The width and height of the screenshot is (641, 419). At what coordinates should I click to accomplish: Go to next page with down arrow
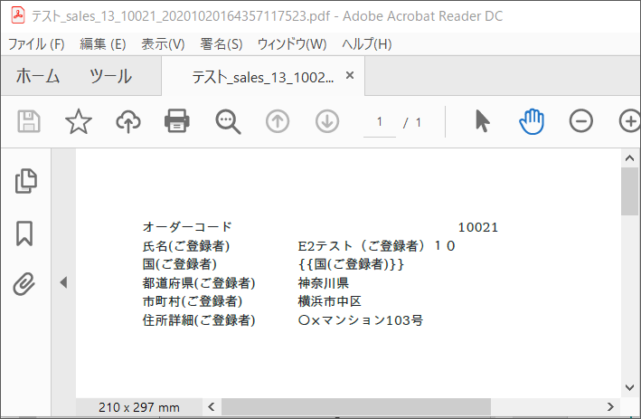[x=326, y=121]
